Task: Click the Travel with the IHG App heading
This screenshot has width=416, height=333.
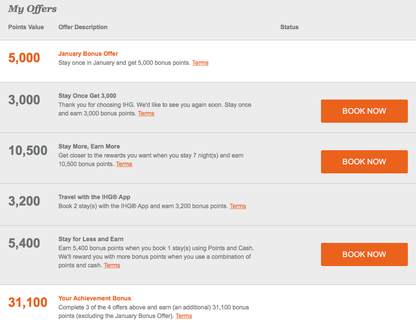Action: pyautogui.click(x=94, y=197)
